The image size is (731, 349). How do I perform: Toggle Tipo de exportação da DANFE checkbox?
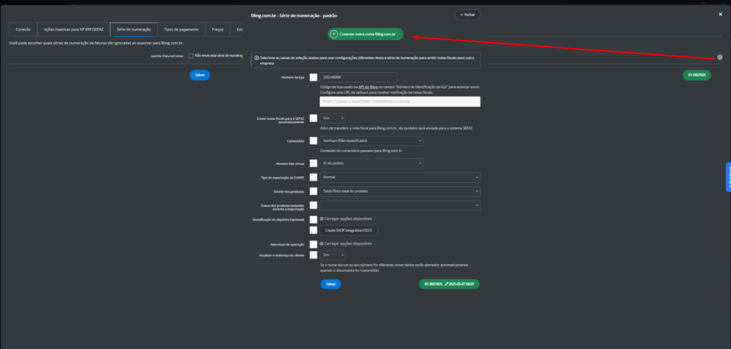click(x=313, y=178)
